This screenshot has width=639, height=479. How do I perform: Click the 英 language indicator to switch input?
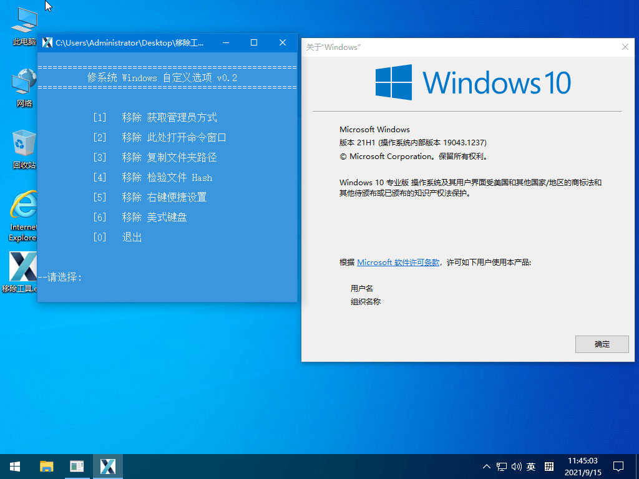click(531, 466)
